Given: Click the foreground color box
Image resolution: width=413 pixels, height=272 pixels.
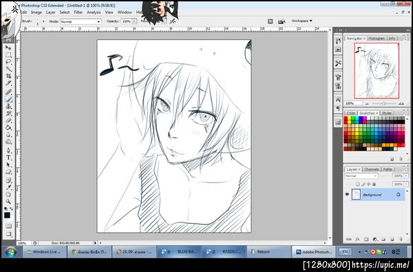Looking at the screenshot, I should [x=7, y=216].
